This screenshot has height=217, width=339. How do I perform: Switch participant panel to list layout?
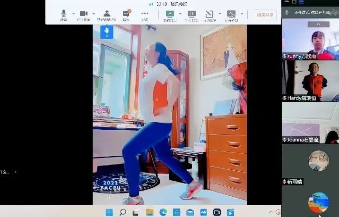[301, 2]
